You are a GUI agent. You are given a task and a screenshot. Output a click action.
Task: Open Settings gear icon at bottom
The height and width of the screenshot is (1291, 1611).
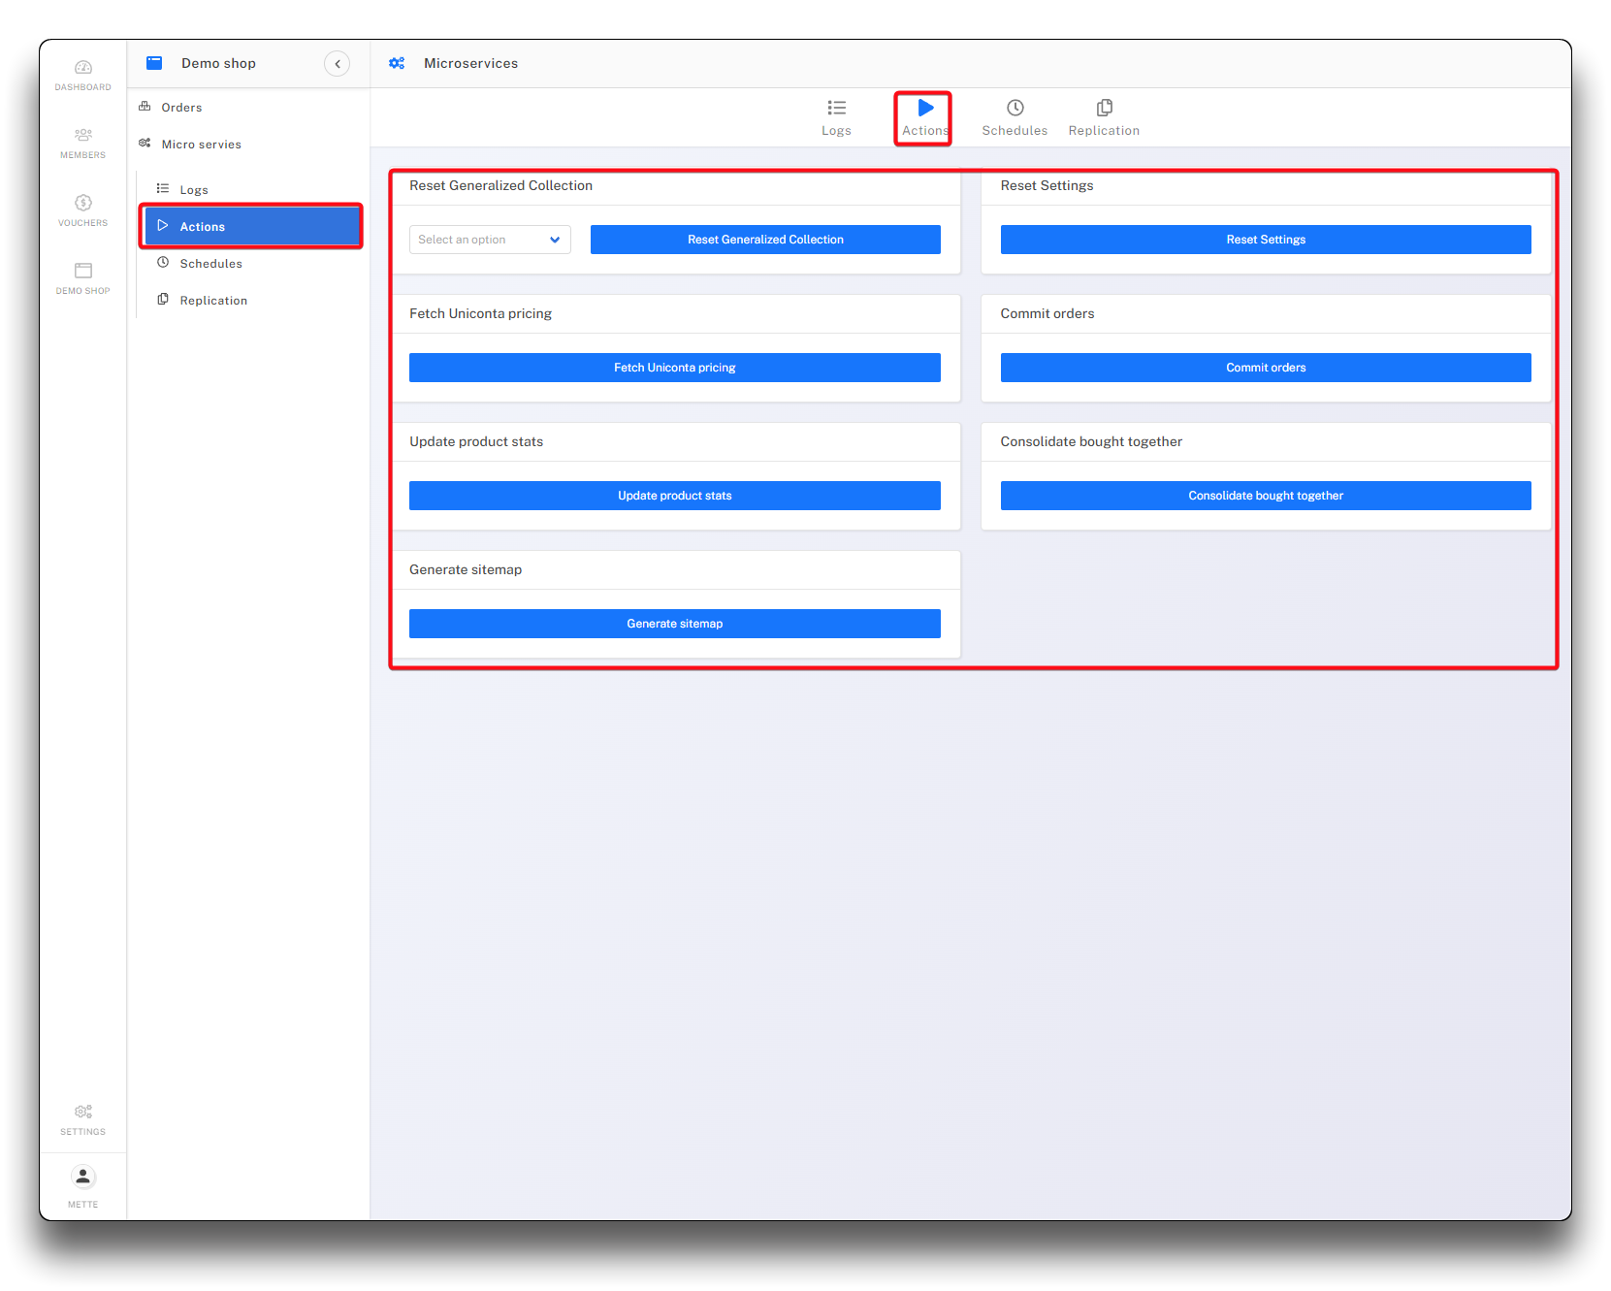83,1113
